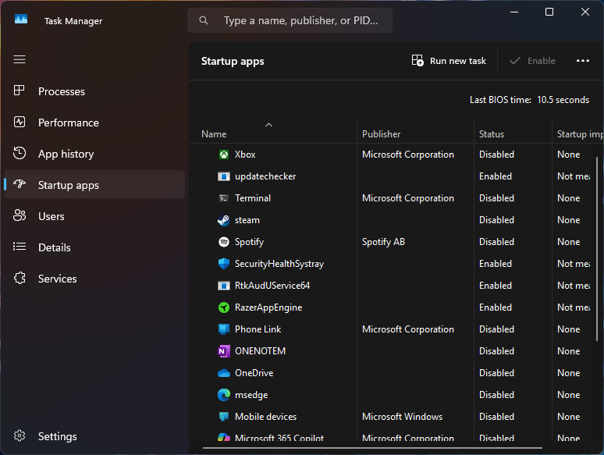Select the msedge entry
604x455 pixels.
tap(251, 395)
